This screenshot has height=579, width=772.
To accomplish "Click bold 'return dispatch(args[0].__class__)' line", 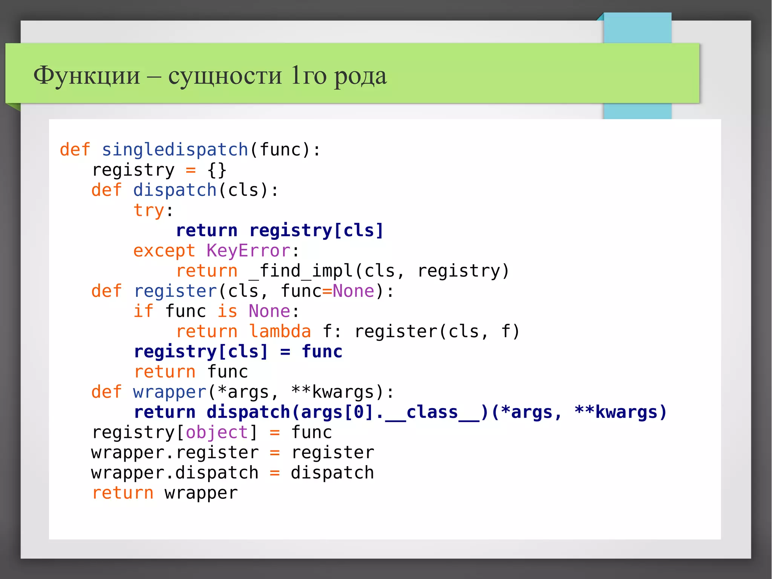I will [x=400, y=412].
